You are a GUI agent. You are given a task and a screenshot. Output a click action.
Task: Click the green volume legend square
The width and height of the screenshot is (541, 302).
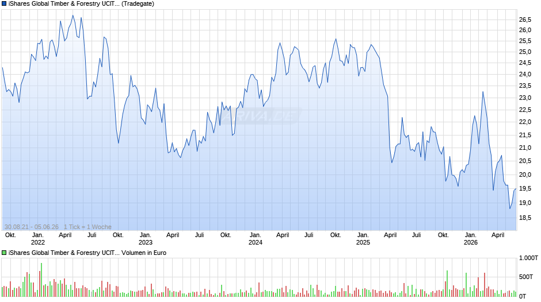click(x=4, y=253)
